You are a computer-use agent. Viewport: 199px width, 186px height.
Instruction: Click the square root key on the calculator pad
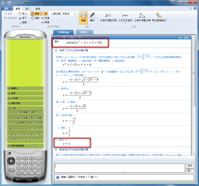point(36,129)
